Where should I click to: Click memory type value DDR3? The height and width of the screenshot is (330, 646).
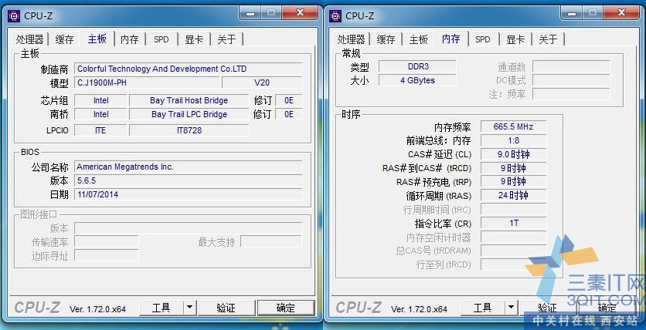[x=417, y=66]
